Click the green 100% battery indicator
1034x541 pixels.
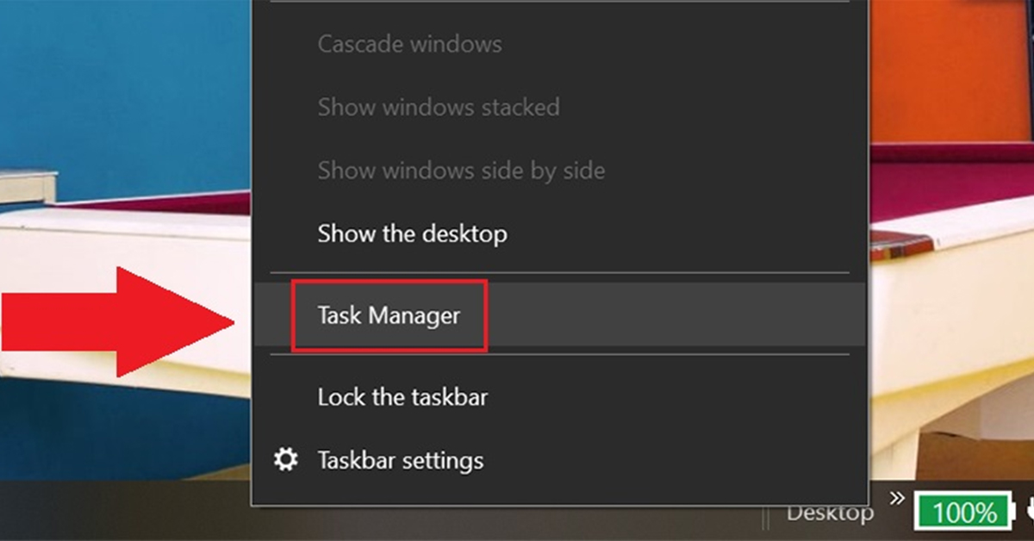click(964, 513)
